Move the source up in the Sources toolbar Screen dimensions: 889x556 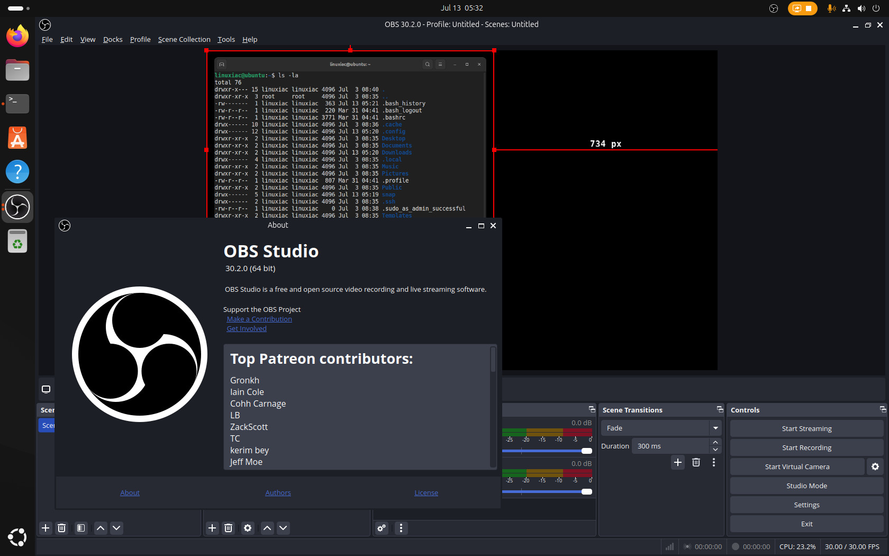(x=267, y=528)
